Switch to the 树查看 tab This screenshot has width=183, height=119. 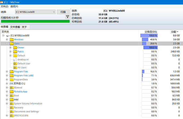coord(5,27)
